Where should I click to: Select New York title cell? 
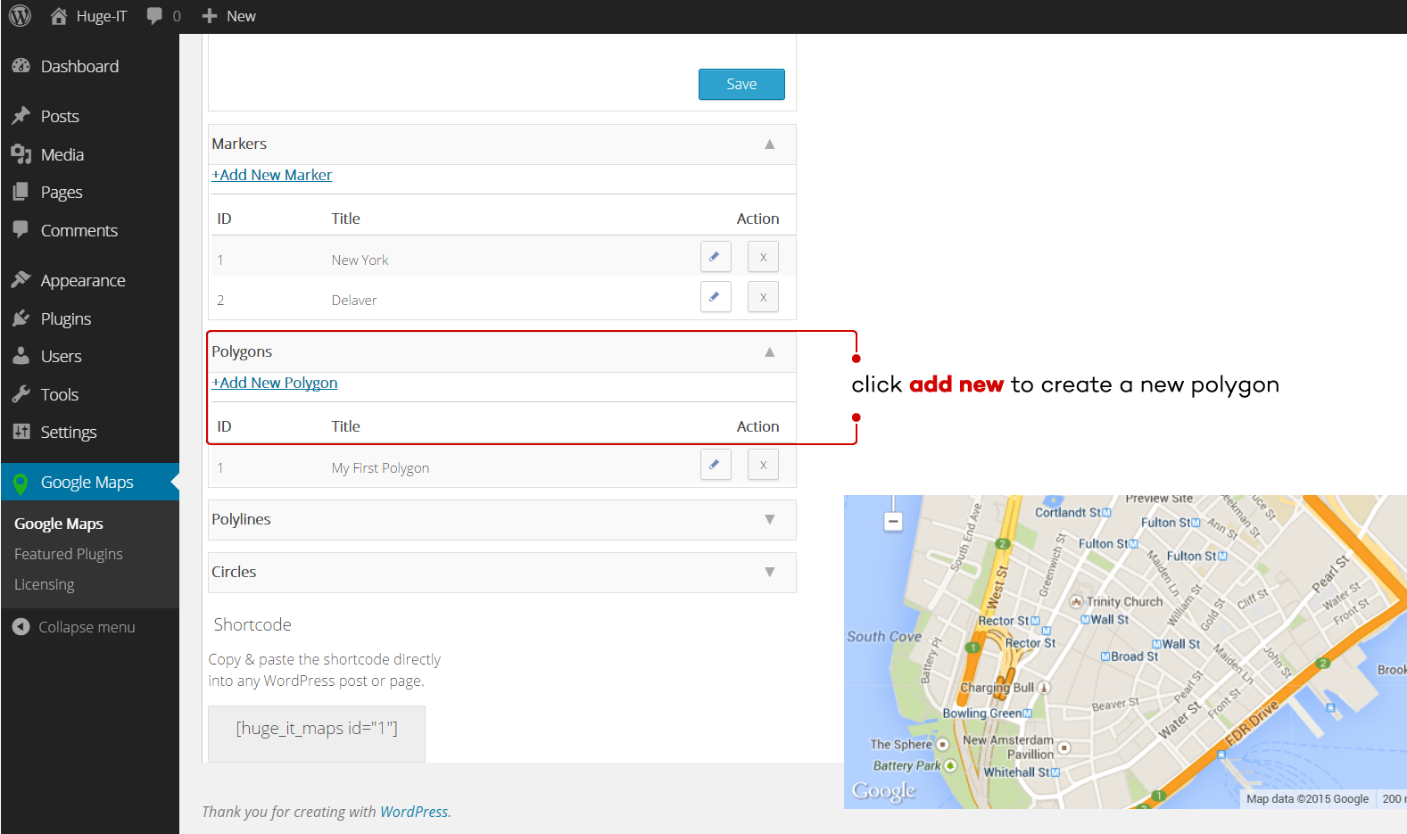pos(360,260)
